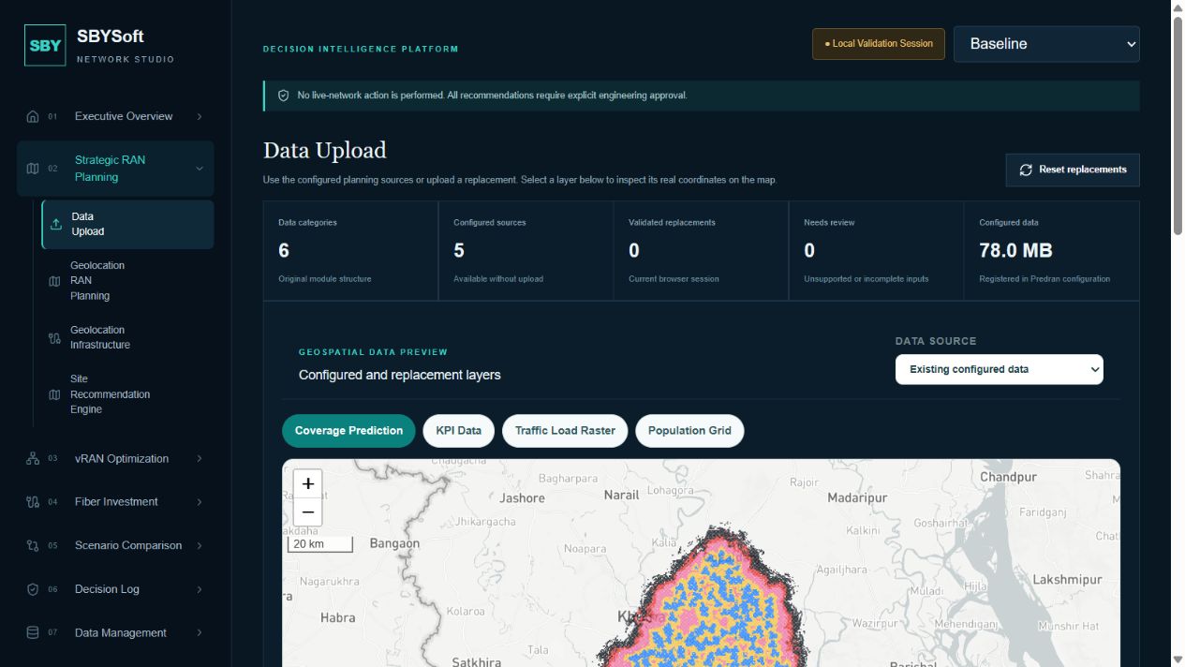Viewport: 1185px width, 667px height.
Task: Collapse the Strategic RAN Planning chevron
Action: tap(200, 169)
